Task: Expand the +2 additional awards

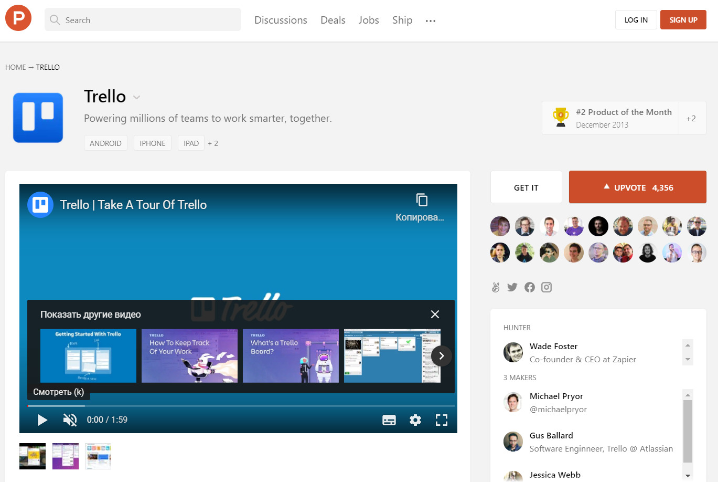Action: (691, 118)
